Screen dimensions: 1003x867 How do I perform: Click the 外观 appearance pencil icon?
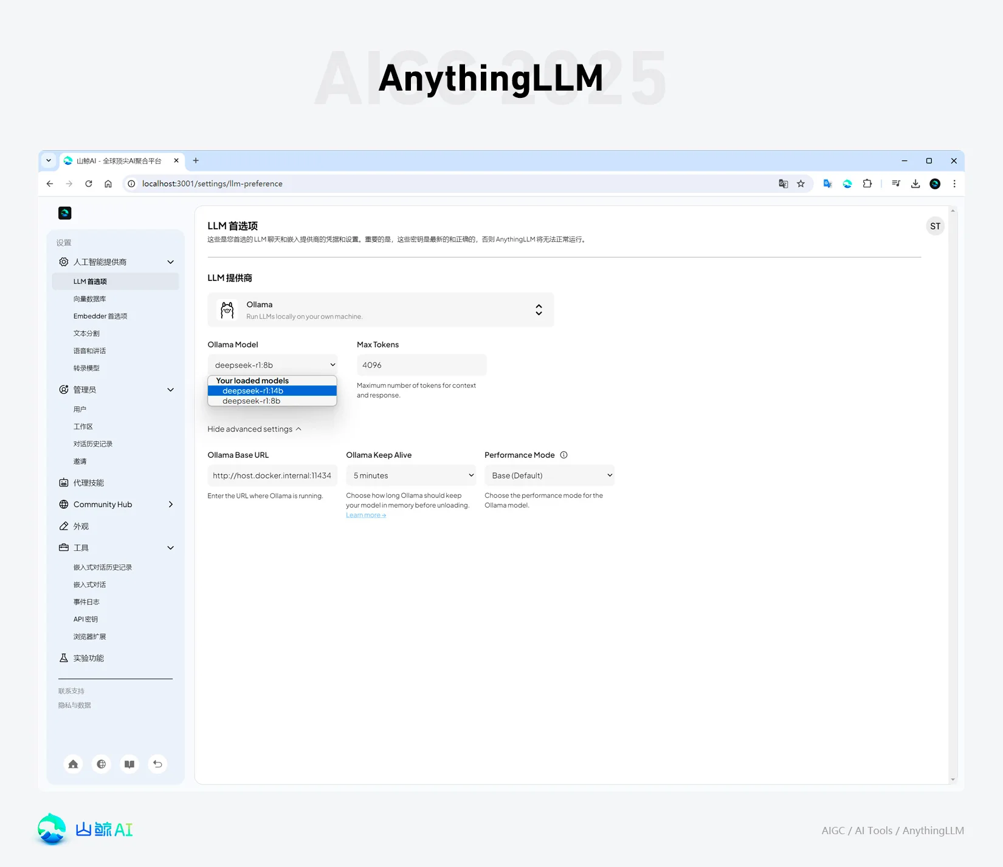[x=64, y=527]
